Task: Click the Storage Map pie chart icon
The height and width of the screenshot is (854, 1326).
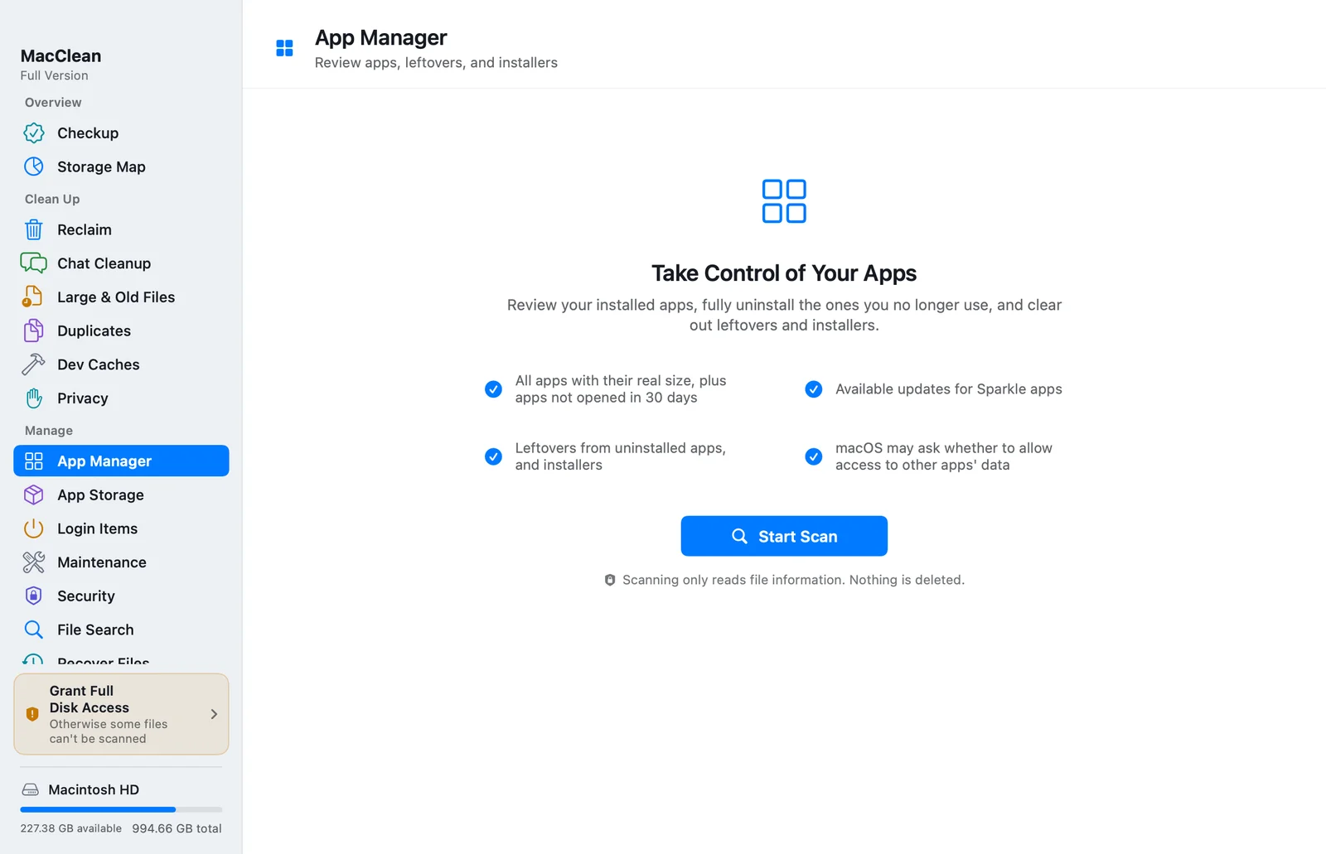Action: [34, 166]
